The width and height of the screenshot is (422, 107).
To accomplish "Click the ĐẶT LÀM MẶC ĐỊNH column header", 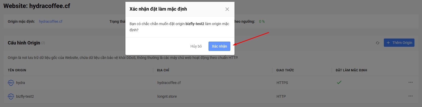I will [x=351, y=70].
